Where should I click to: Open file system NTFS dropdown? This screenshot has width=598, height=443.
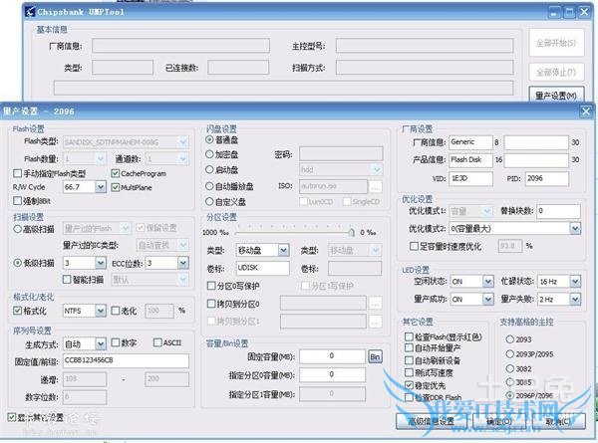pyautogui.click(x=101, y=311)
